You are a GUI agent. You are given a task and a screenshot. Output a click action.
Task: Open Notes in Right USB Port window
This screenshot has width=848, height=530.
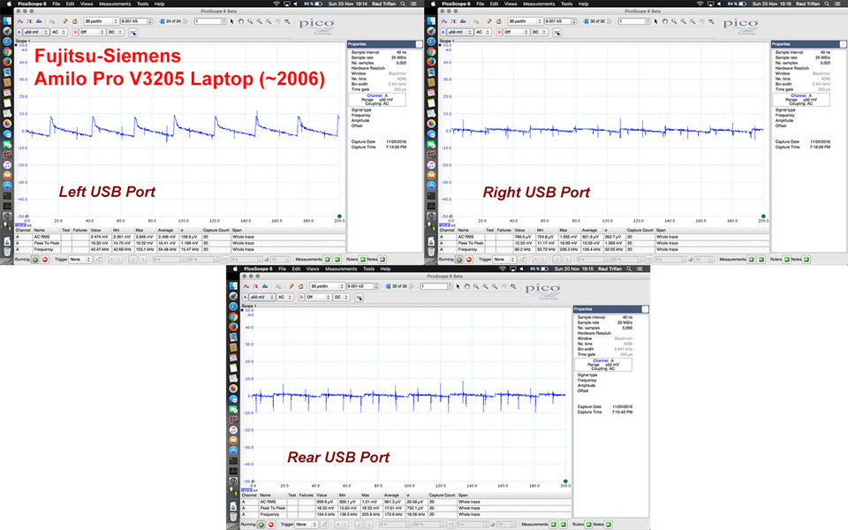point(806,260)
